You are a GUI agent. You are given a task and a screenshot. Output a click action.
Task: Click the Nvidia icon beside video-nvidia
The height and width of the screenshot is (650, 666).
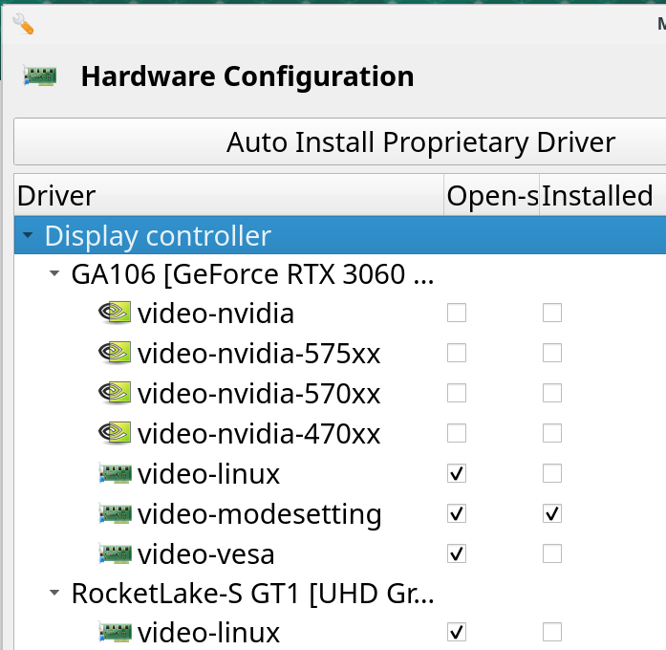[x=115, y=313]
